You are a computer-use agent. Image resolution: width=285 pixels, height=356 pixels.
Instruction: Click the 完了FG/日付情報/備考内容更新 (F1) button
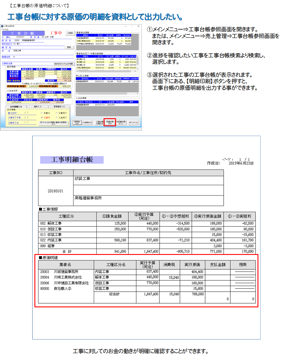(53, 123)
